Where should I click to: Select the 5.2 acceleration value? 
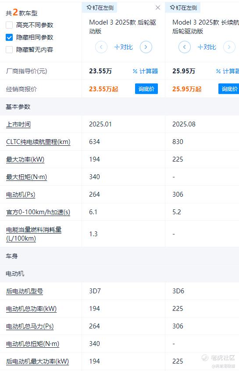coord(177,212)
